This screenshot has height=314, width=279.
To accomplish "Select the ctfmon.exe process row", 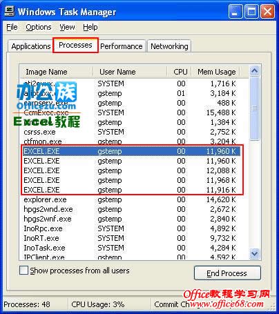I will (x=131, y=141).
